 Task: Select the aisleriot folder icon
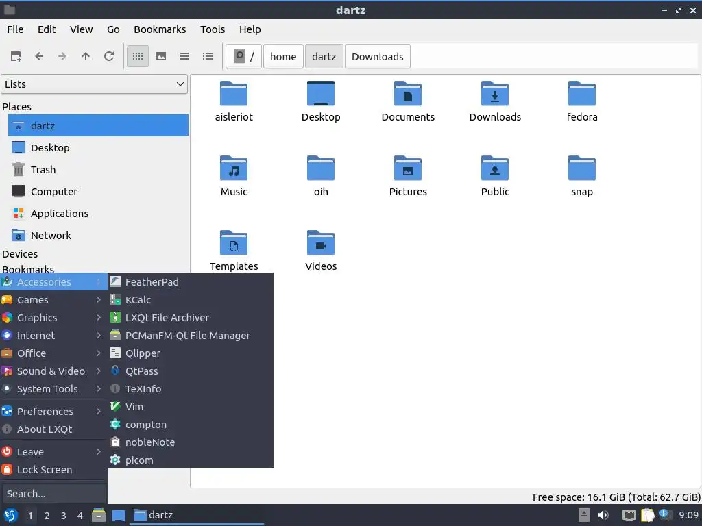[x=234, y=93]
